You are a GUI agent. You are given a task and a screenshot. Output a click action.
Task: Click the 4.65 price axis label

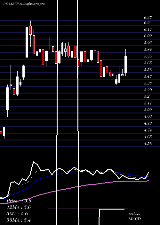(148, 137)
